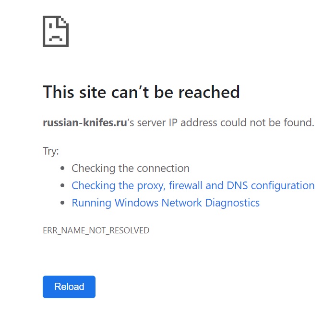Click the bullet before "Running Windows Network Diagnostics"
Viewport: 335px width, 315px height.
(62, 203)
